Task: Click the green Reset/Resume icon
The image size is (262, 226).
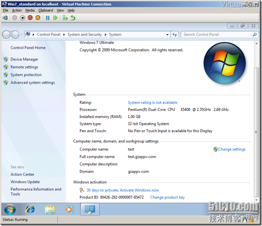Action: [55, 18]
